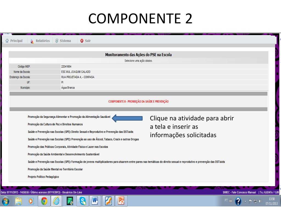This screenshot has width=281, height=210.
Task: Click the gear icon beside Sistema
Action: pyautogui.click(x=57, y=41)
